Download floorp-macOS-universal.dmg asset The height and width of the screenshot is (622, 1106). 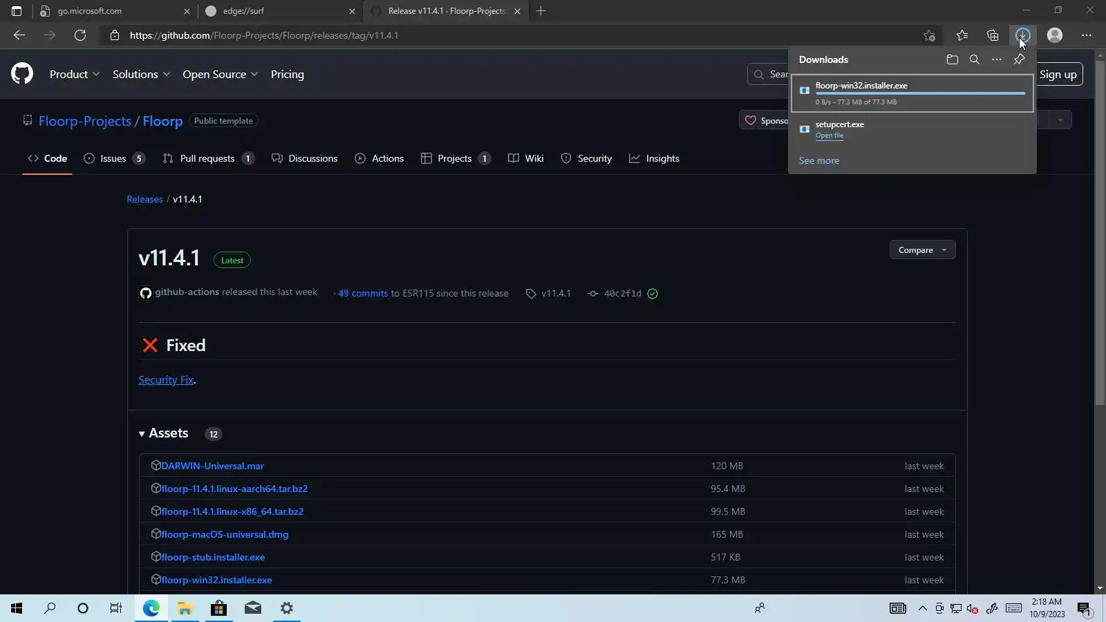(225, 534)
